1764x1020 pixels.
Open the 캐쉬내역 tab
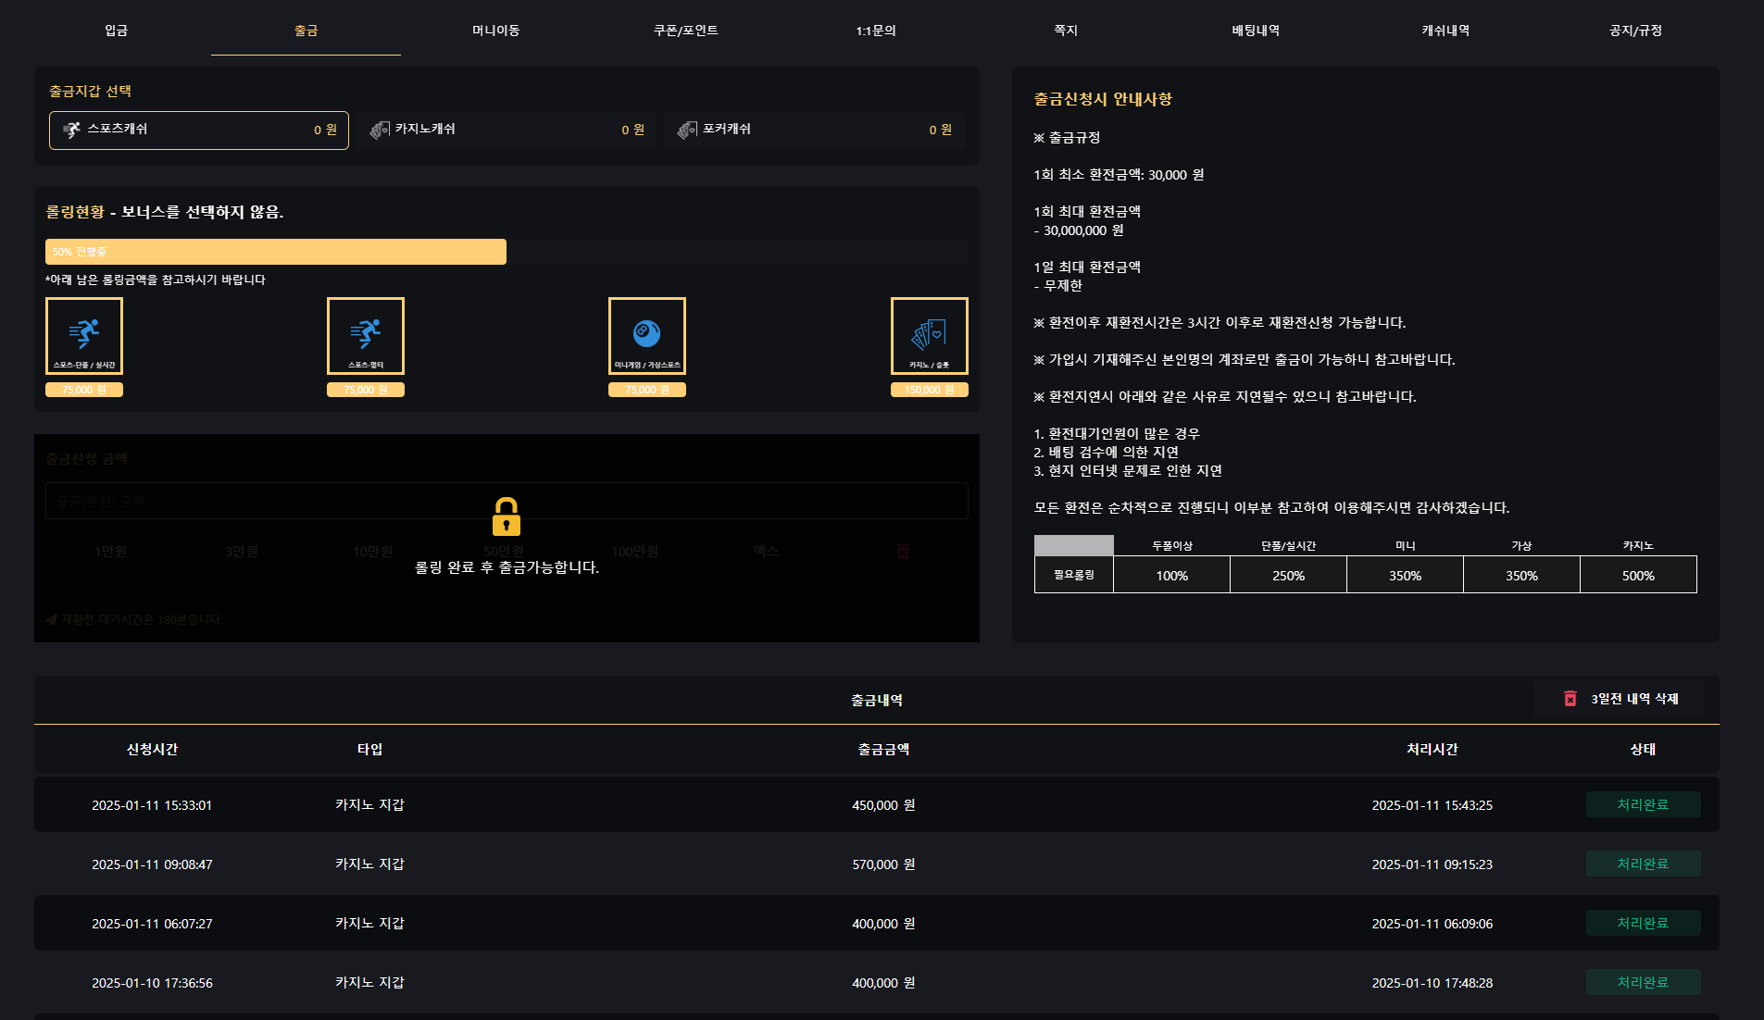(x=1445, y=31)
